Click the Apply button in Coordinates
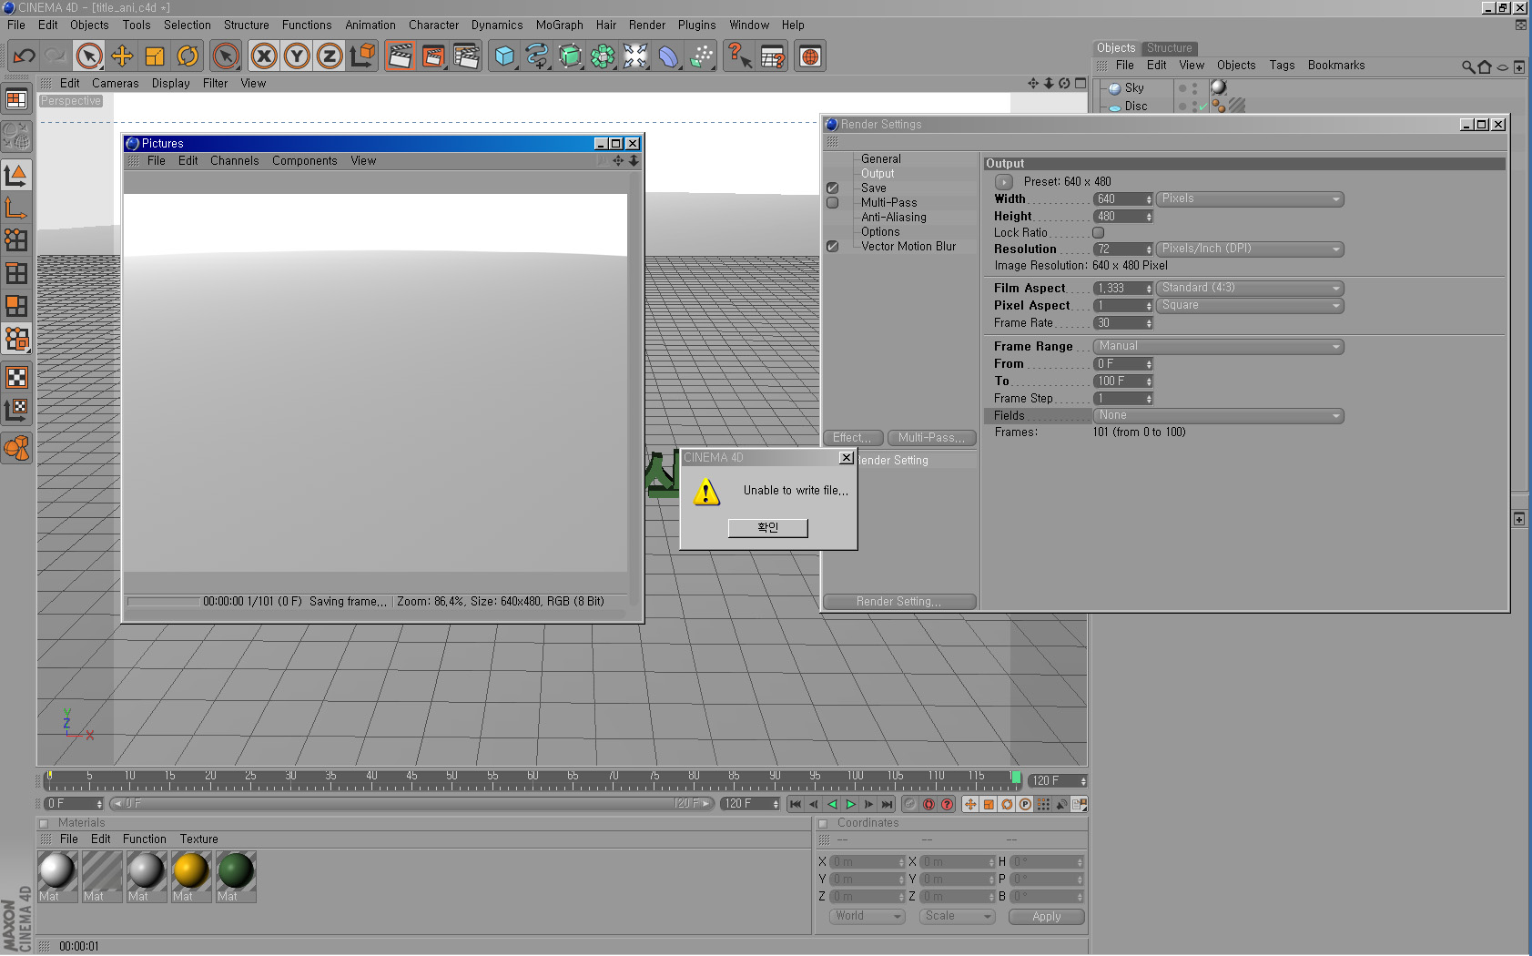 coord(1046,917)
